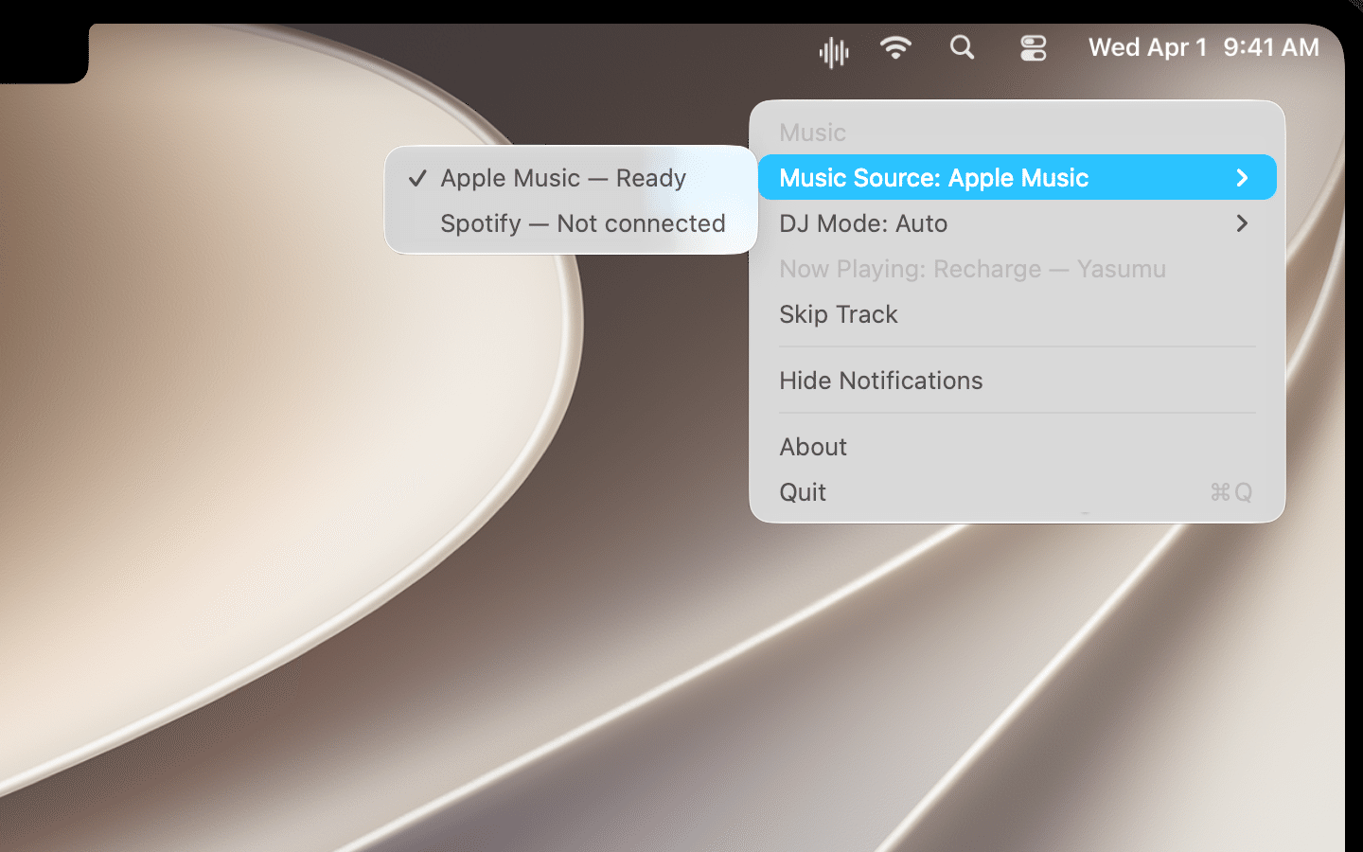
Task: Open the Wi-Fi status menu
Action: click(x=895, y=47)
